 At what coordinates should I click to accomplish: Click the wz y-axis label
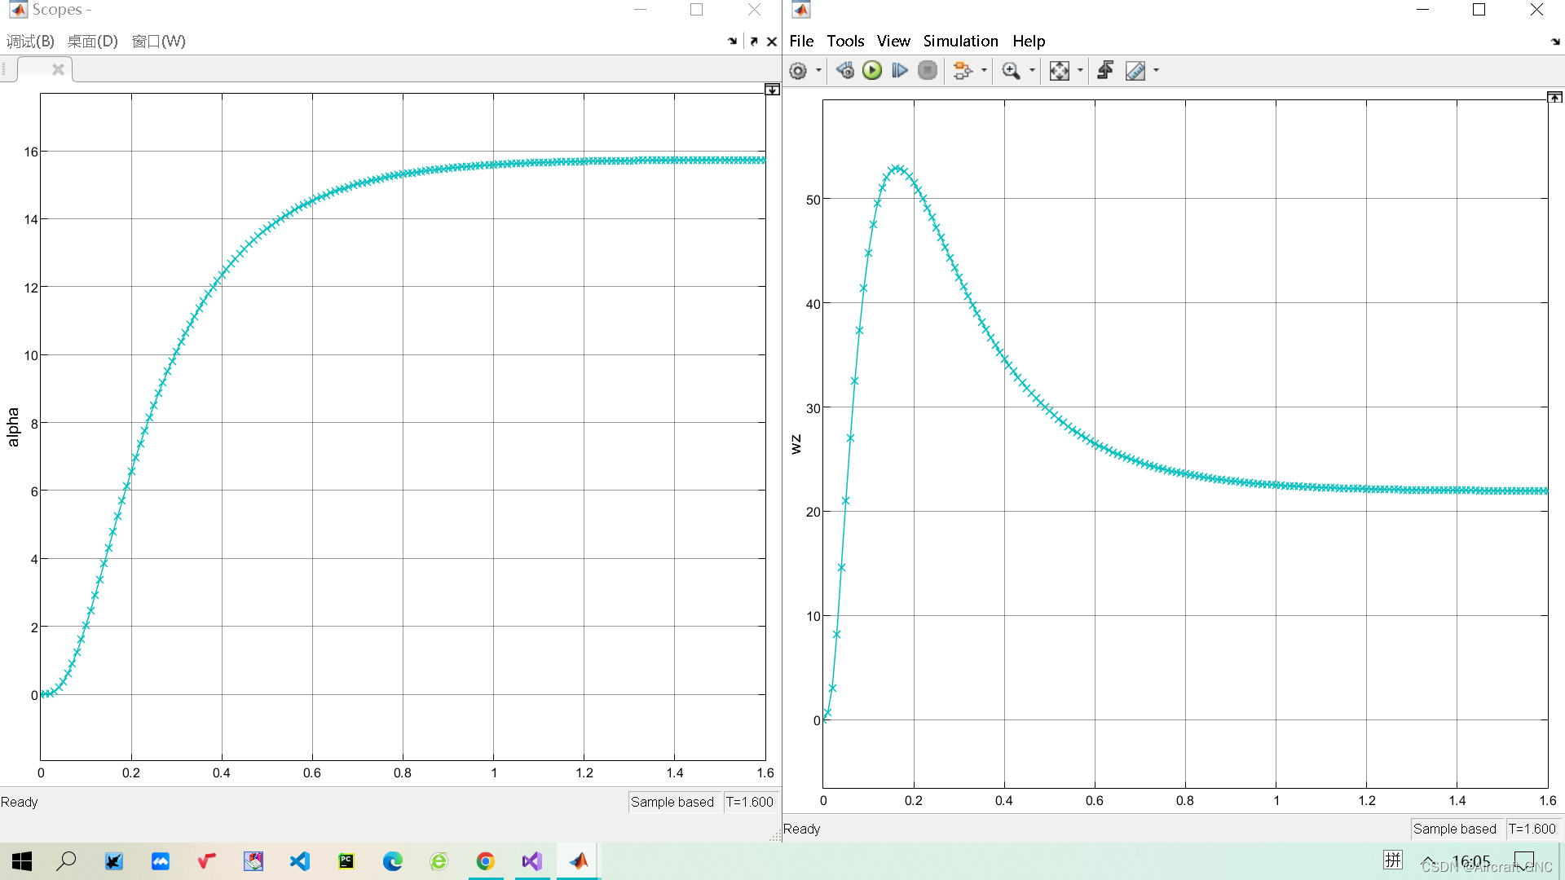tap(796, 444)
